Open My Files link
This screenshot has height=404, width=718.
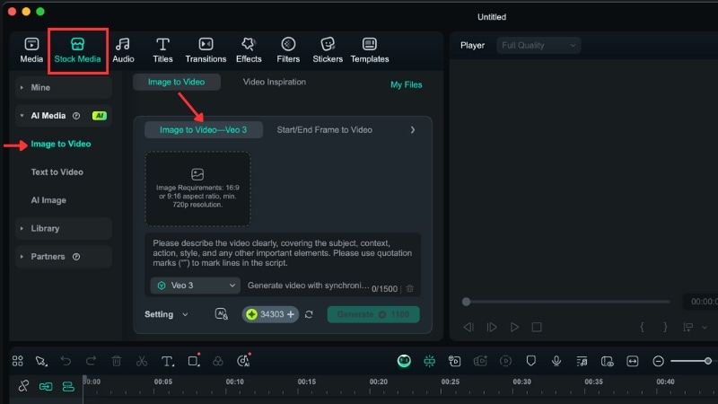pyautogui.click(x=407, y=84)
